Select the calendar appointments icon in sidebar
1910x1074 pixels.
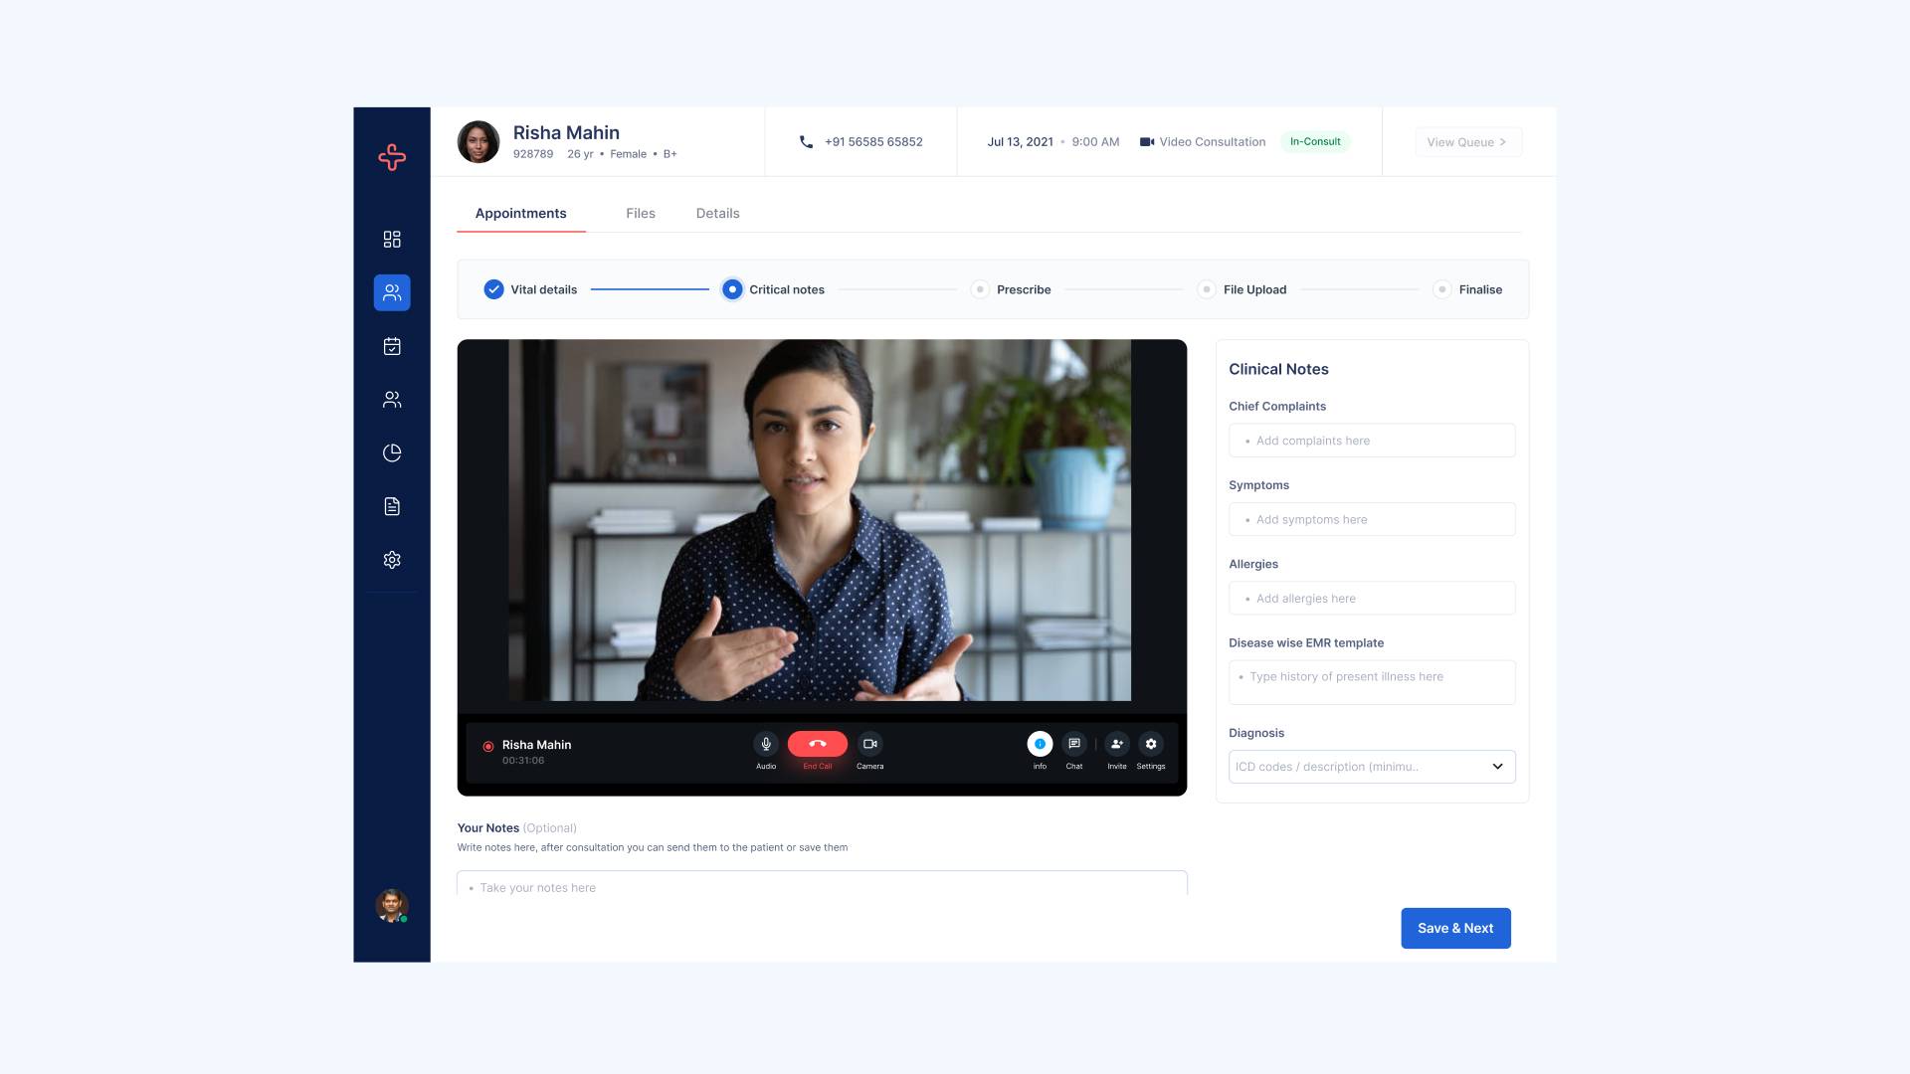tap(391, 346)
